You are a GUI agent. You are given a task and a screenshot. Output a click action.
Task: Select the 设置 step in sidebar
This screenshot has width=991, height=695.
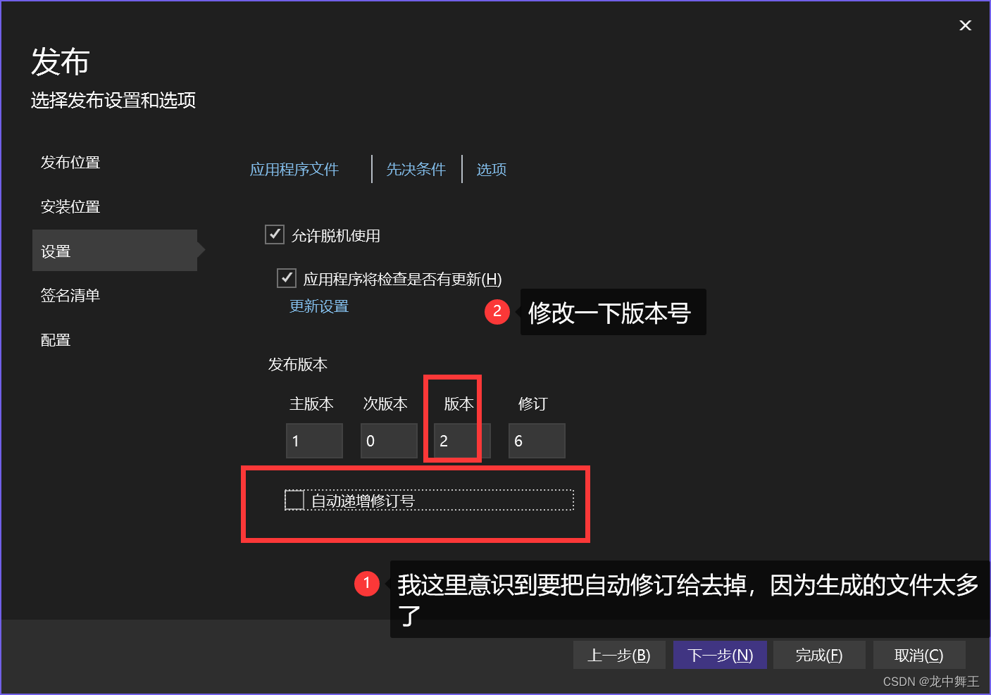click(115, 251)
